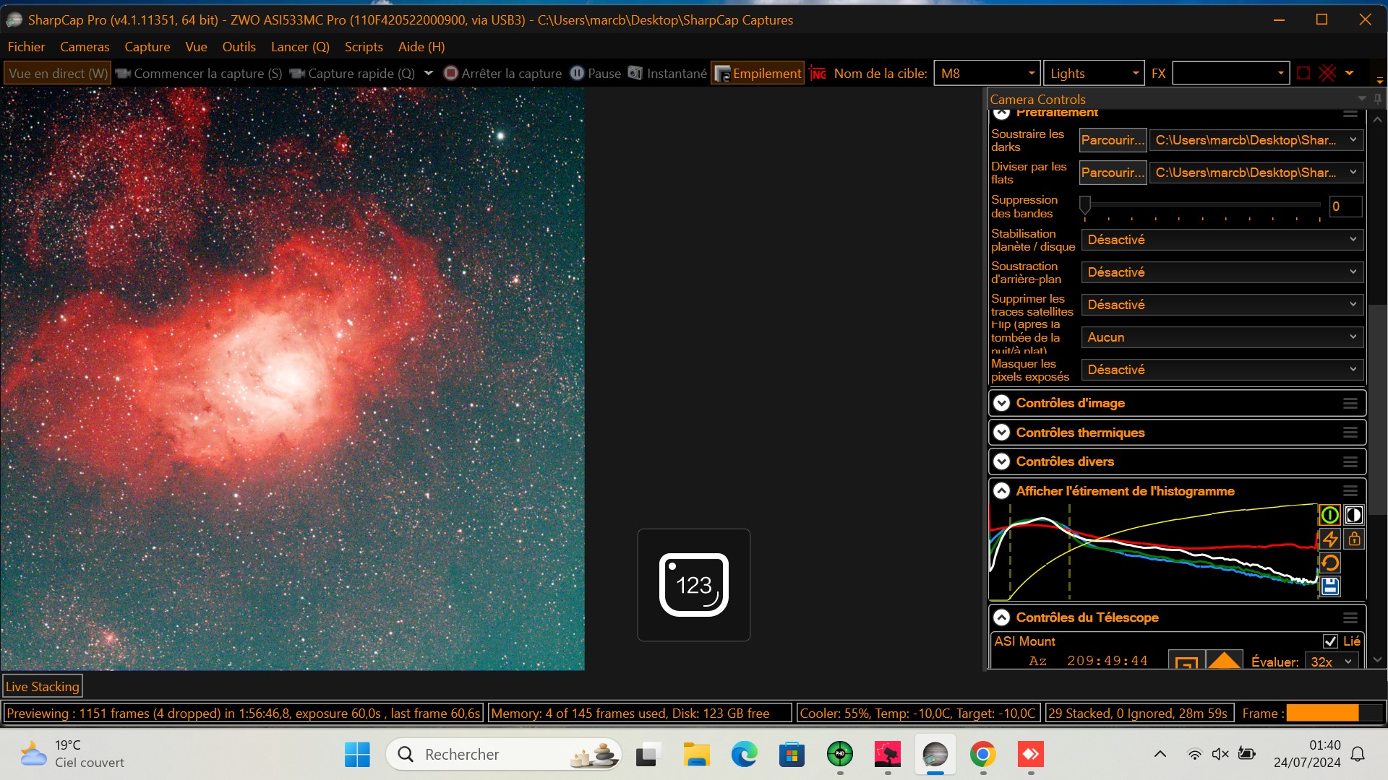Collapse the Contrôles du Télescope section

(x=1001, y=617)
